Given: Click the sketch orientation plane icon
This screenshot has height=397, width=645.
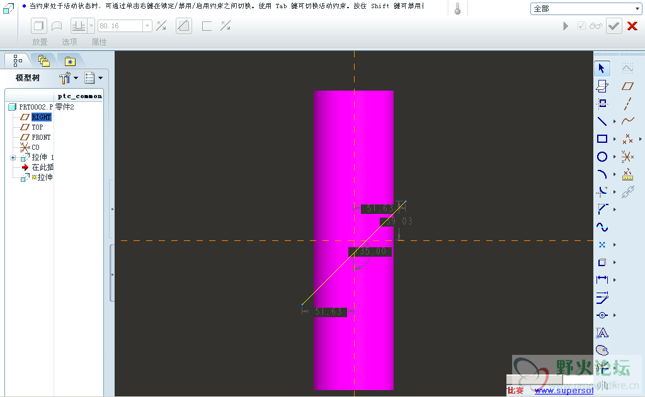Looking at the screenshot, I should 602,86.
